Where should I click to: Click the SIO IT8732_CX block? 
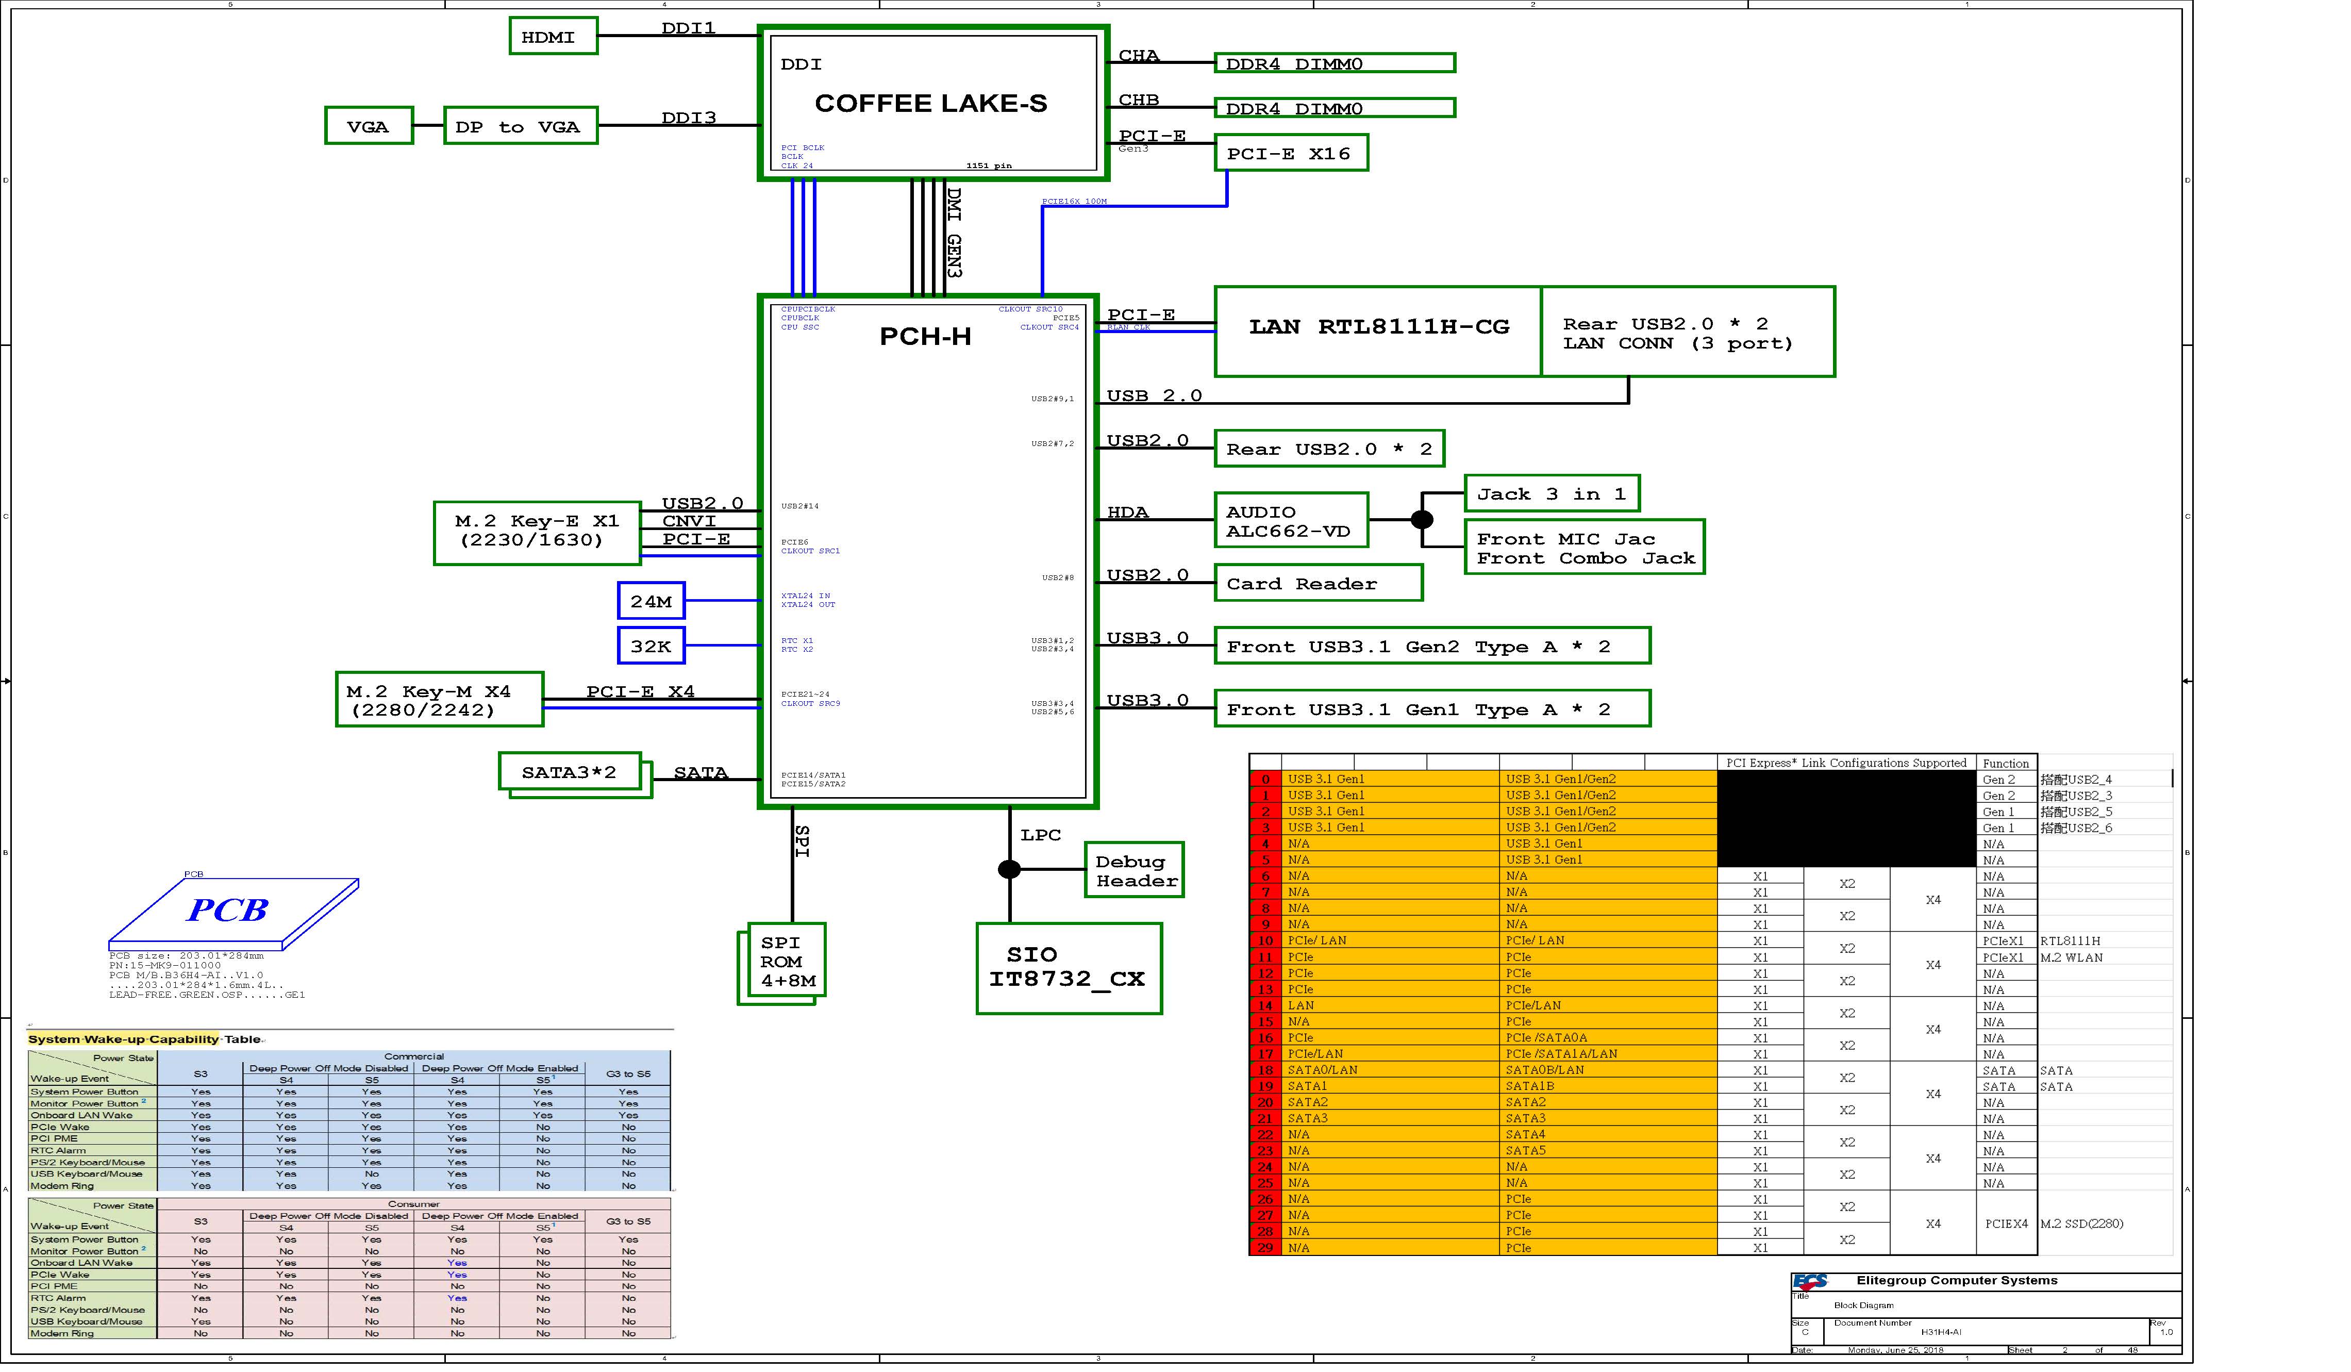[x=1068, y=968]
